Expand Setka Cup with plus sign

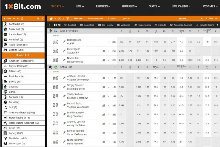[114, 67]
